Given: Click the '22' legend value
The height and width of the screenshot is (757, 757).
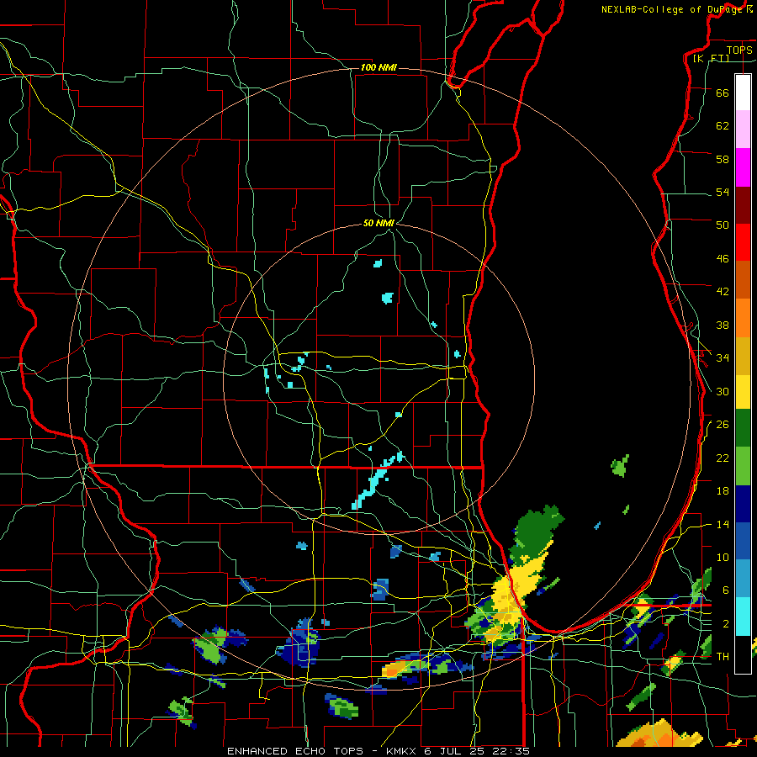Looking at the screenshot, I should pos(723,458).
